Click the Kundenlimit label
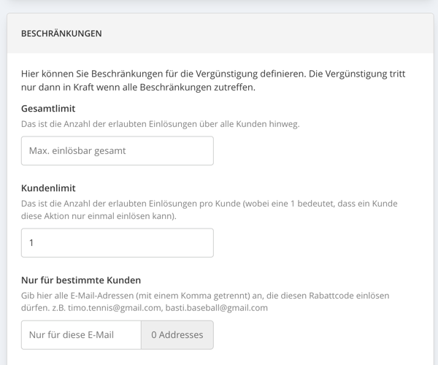Screen dimensions: 438x365 click(48, 188)
